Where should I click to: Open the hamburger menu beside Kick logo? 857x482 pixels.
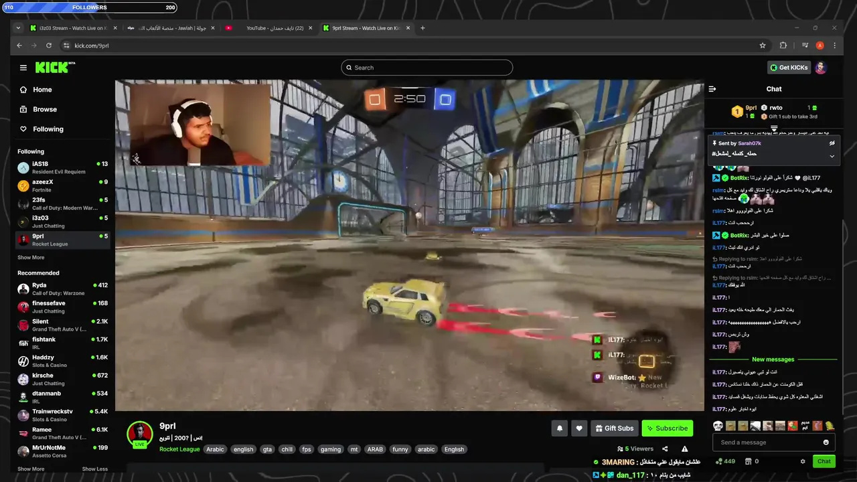click(23, 68)
